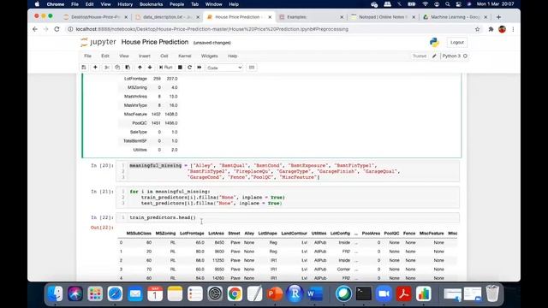548x308 pixels.
Task: Open the Chrome menu in macOS menu bar
Action: pyautogui.click(x=55, y=4)
